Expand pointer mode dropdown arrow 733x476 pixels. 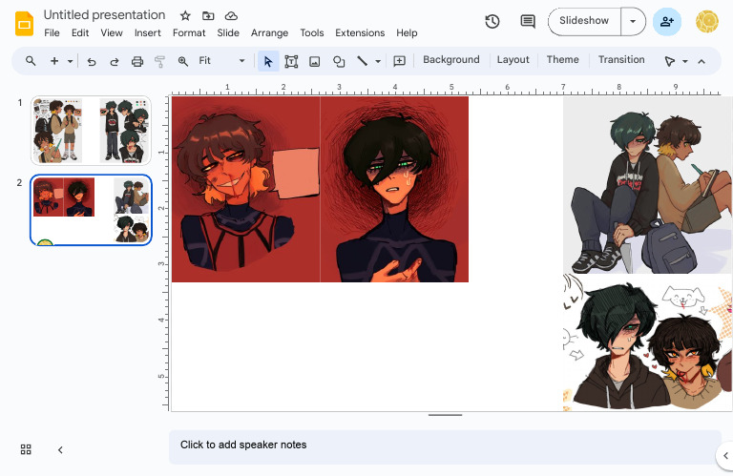click(685, 61)
